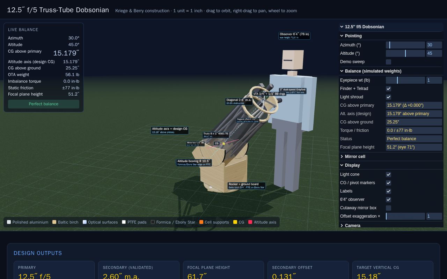The width and height of the screenshot is (447, 279).
Task: Enable the Cutaway mirror box option
Action: pos(388,208)
